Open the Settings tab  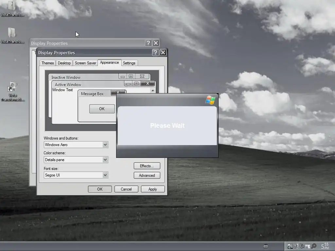tap(129, 63)
